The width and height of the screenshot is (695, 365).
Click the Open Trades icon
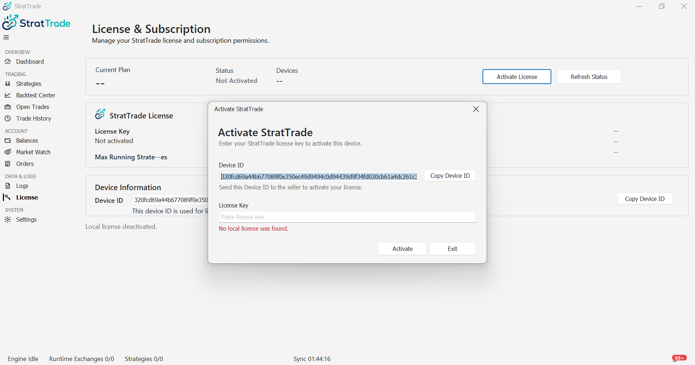coord(8,107)
